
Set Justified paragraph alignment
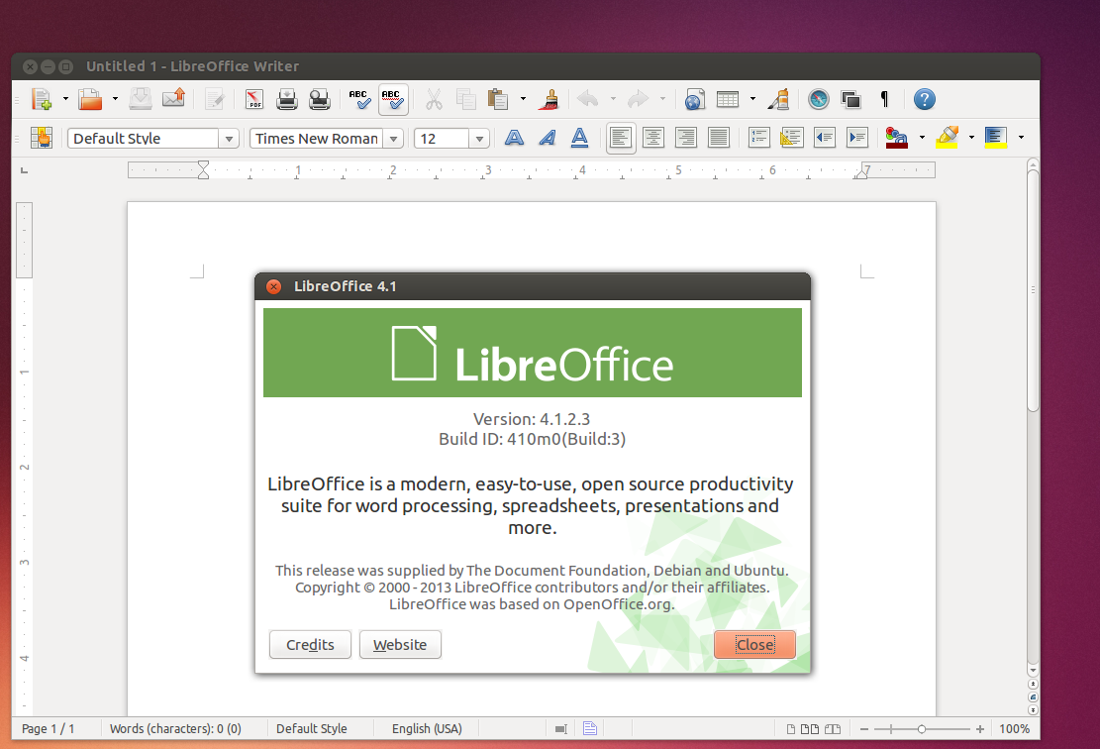pos(719,137)
